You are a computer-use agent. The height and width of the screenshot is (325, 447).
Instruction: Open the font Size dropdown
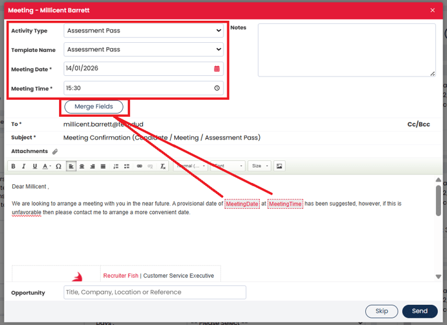coord(259,166)
